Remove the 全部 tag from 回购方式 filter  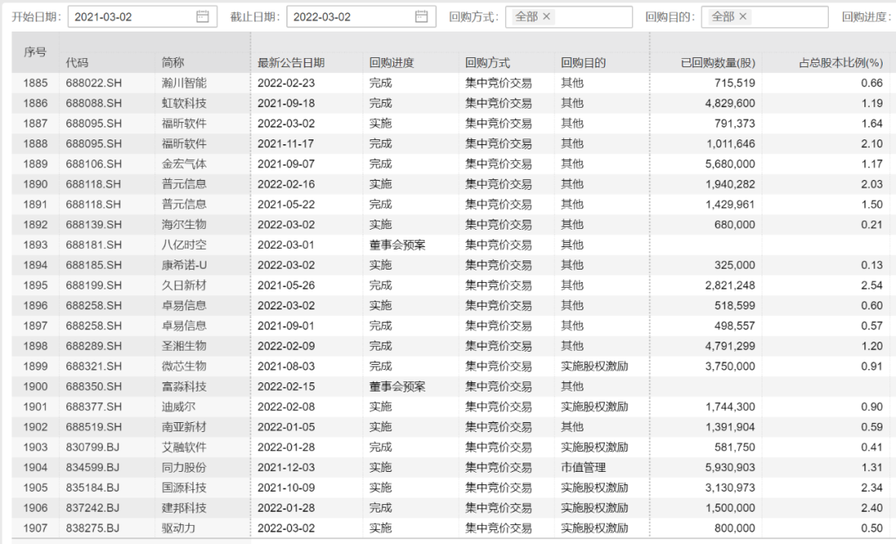546,17
